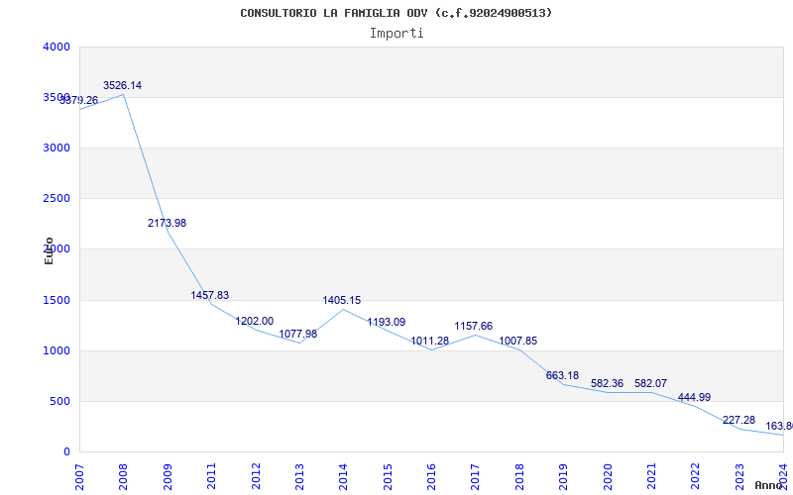
Task: Click the x-axis year 2007
Action: pyautogui.click(x=79, y=477)
